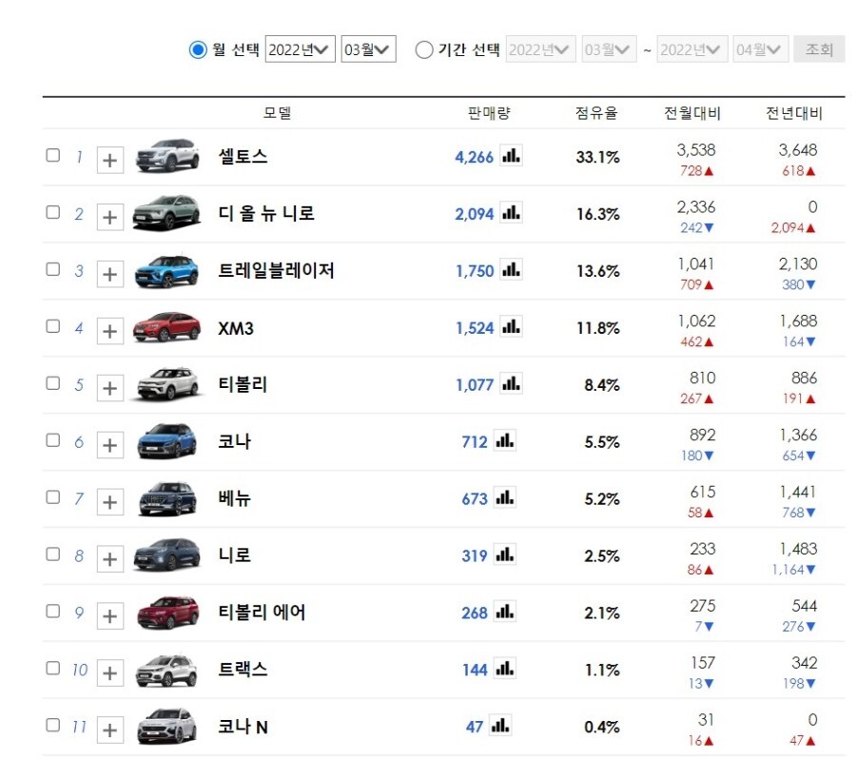This screenshot has height=758, width=856.
Task: Click the 점유율 column header
Action: pyautogui.click(x=596, y=113)
